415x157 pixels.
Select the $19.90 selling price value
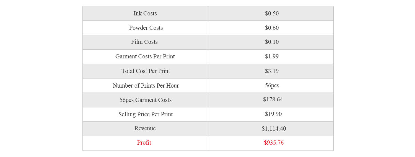pos(273,114)
